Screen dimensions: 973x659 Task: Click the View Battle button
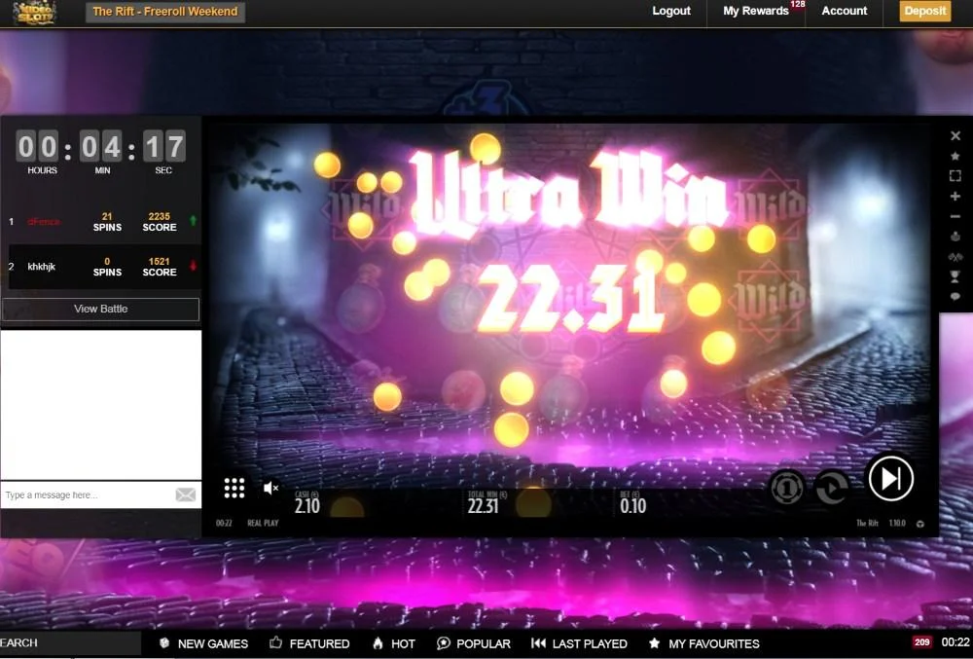pos(100,309)
